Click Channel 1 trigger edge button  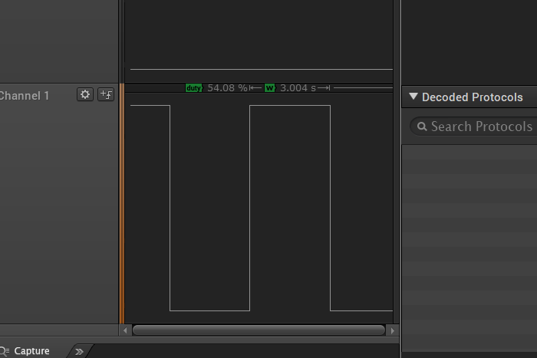(106, 94)
